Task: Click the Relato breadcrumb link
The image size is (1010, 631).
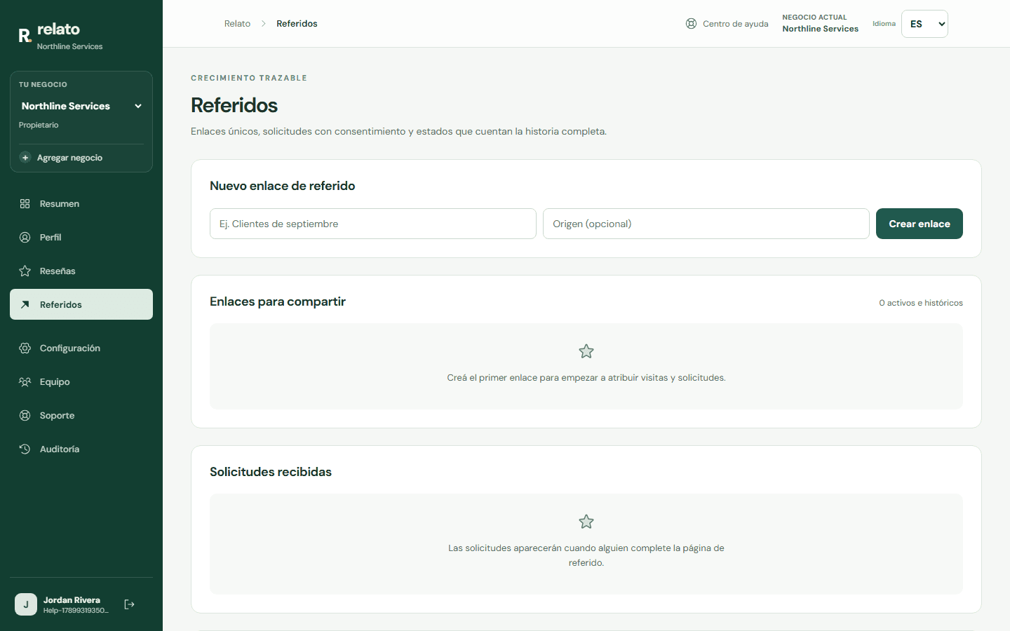Action: tap(237, 24)
